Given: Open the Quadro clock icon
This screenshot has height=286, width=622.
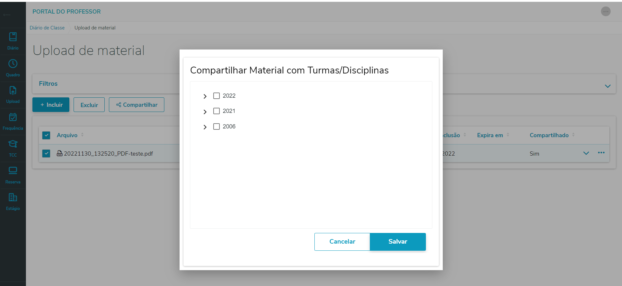Looking at the screenshot, I should [x=13, y=64].
